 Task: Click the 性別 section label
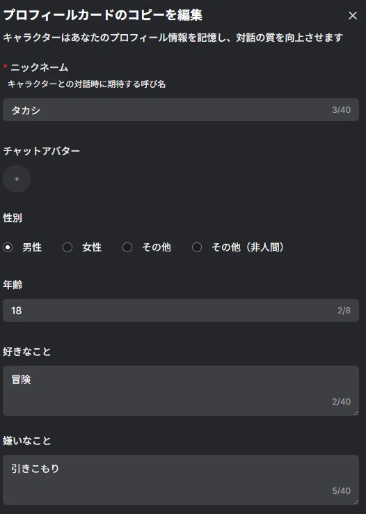tap(13, 218)
